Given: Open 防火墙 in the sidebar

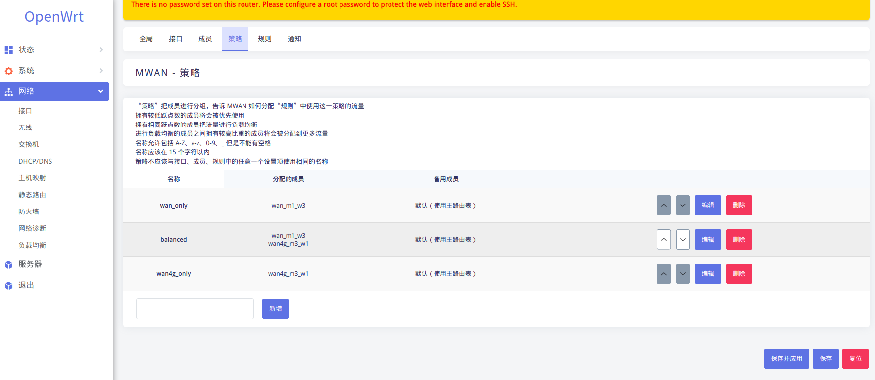Looking at the screenshot, I should tap(29, 211).
